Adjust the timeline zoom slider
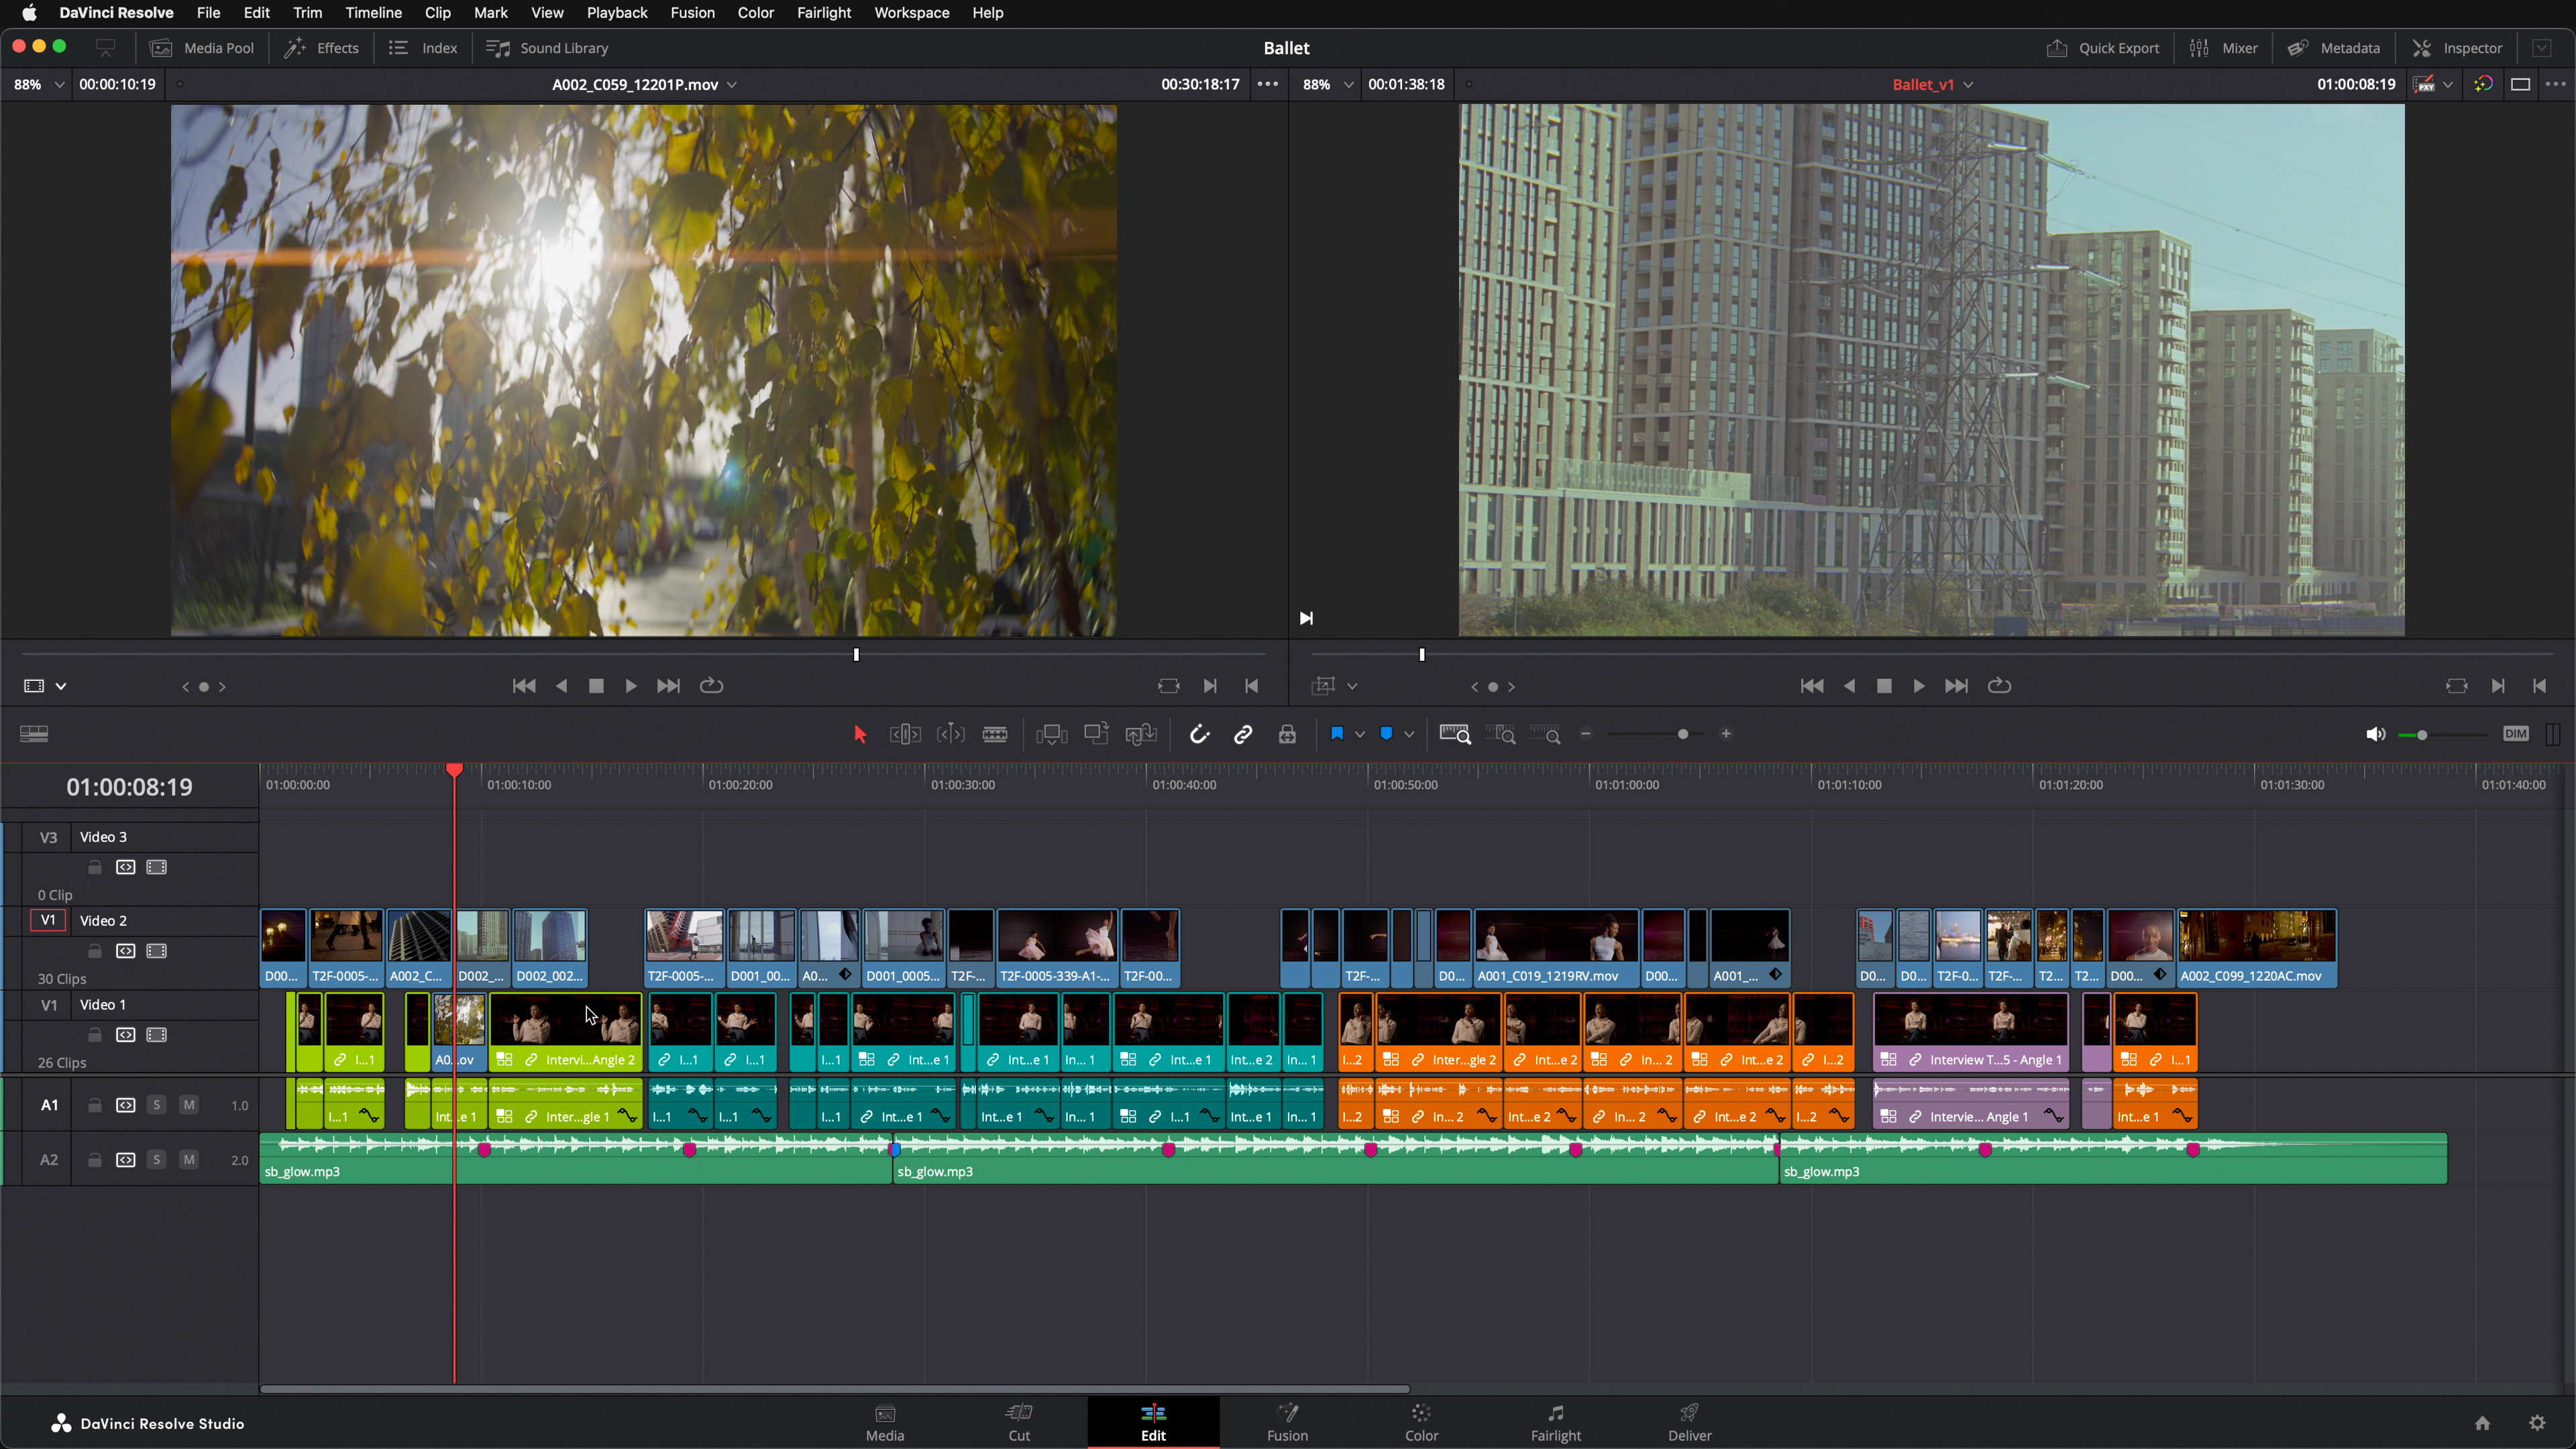This screenshot has width=2576, height=1449. pos(1684,733)
